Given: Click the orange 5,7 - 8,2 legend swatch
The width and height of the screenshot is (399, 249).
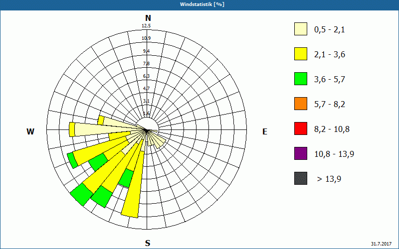Looking at the screenshot, I should pos(301,104).
